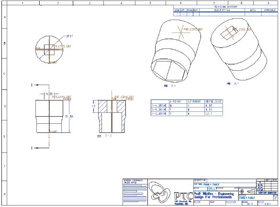This screenshot has width=280, height=207.
Task: Click the RIGHT datum label under circular view
Action: pos(53,63)
